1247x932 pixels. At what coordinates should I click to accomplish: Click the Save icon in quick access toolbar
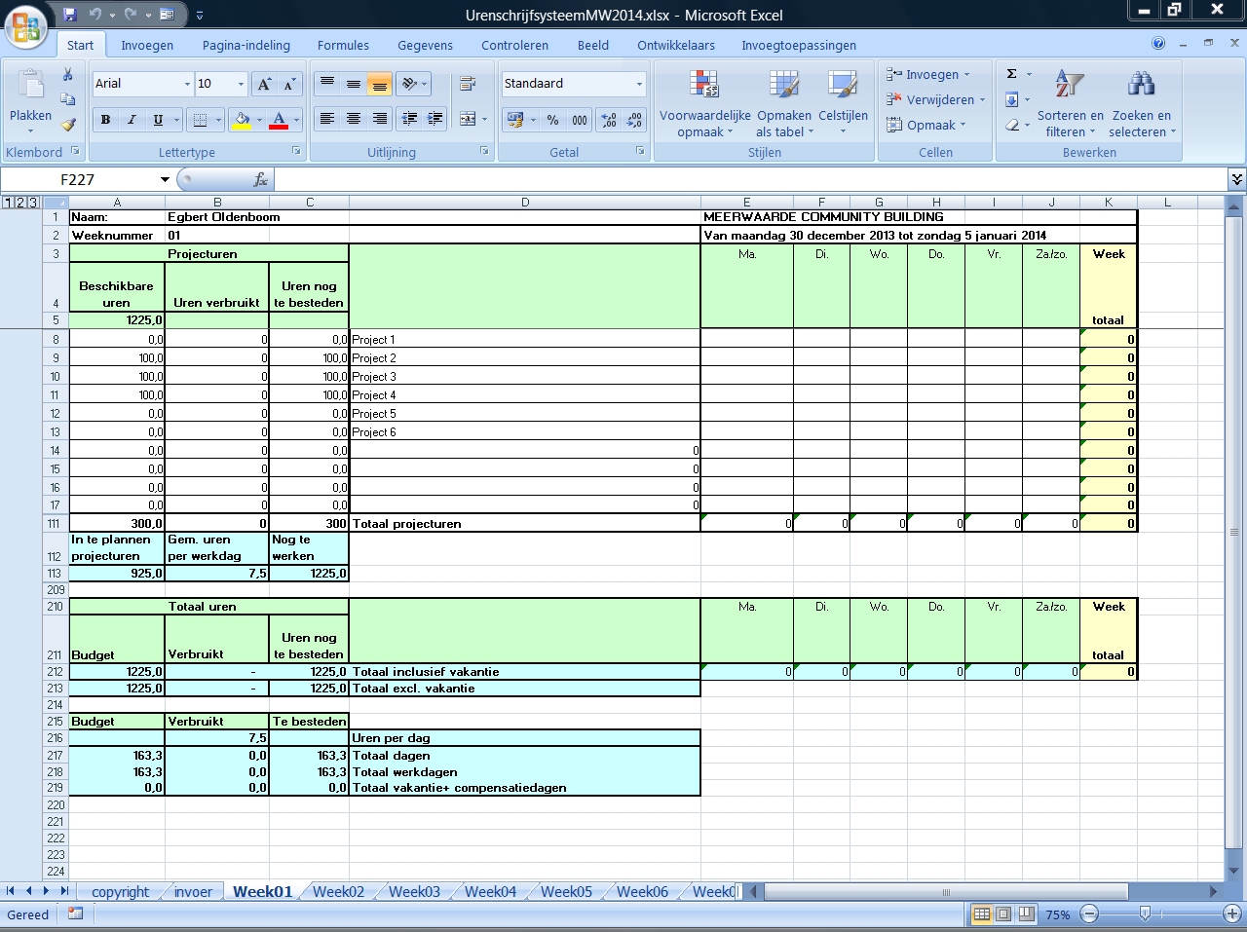(x=69, y=15)
